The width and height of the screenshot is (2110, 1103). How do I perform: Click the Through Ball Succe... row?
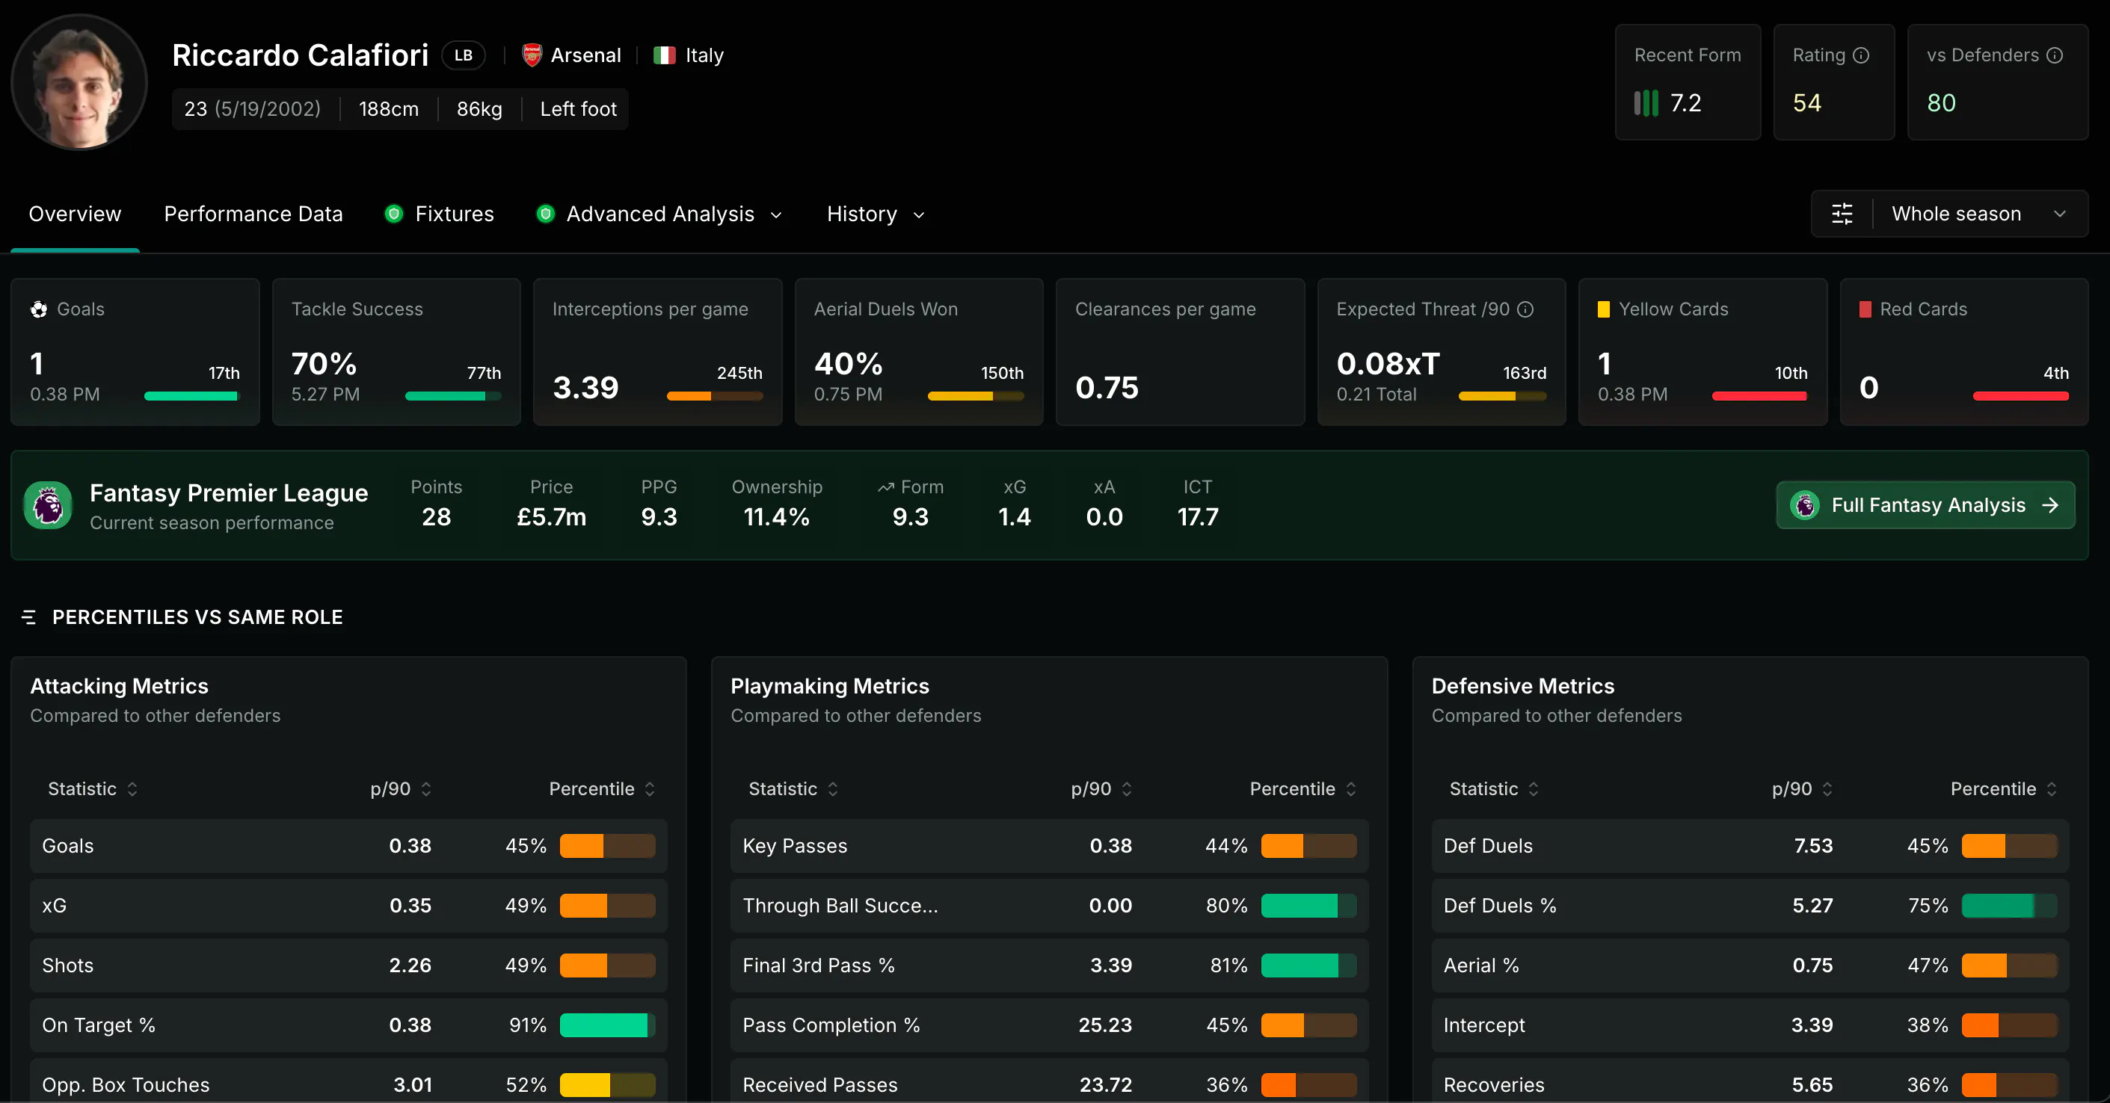[x=1049, y=906]
